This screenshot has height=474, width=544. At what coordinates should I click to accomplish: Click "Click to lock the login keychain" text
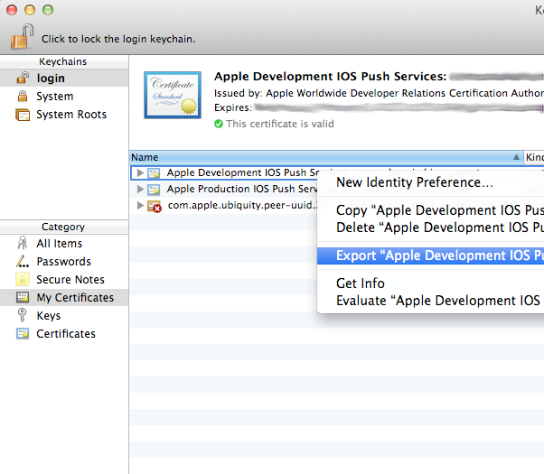[118, 39]
